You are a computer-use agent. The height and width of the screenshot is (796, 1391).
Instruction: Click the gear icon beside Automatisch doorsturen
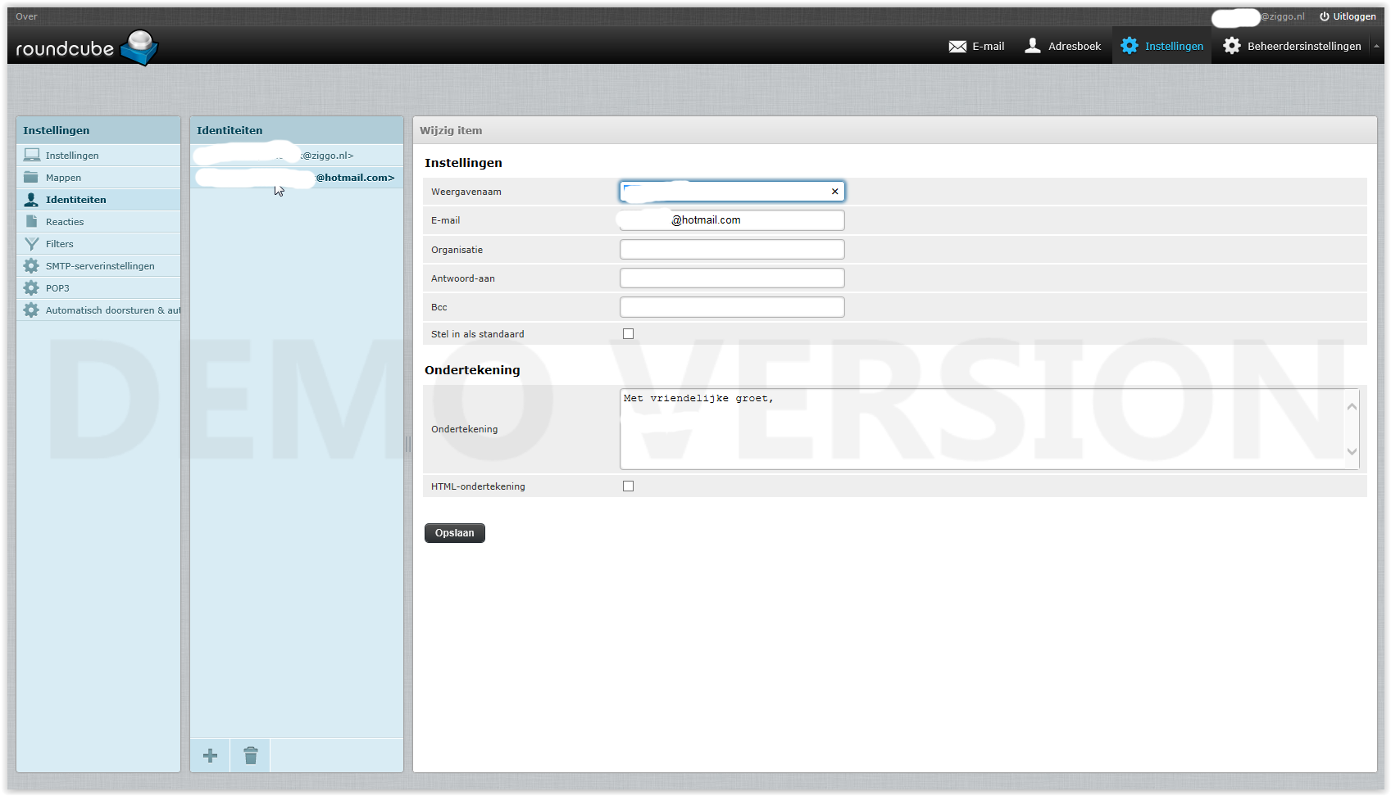pos(31,310)
